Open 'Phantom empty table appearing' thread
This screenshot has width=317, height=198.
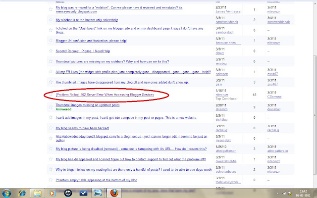point(97,180)
